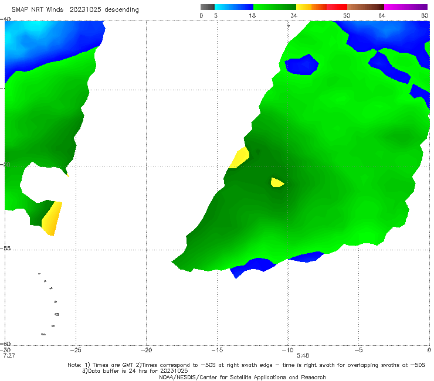Click the swath time '7:27' below the axis

[9, 355]
